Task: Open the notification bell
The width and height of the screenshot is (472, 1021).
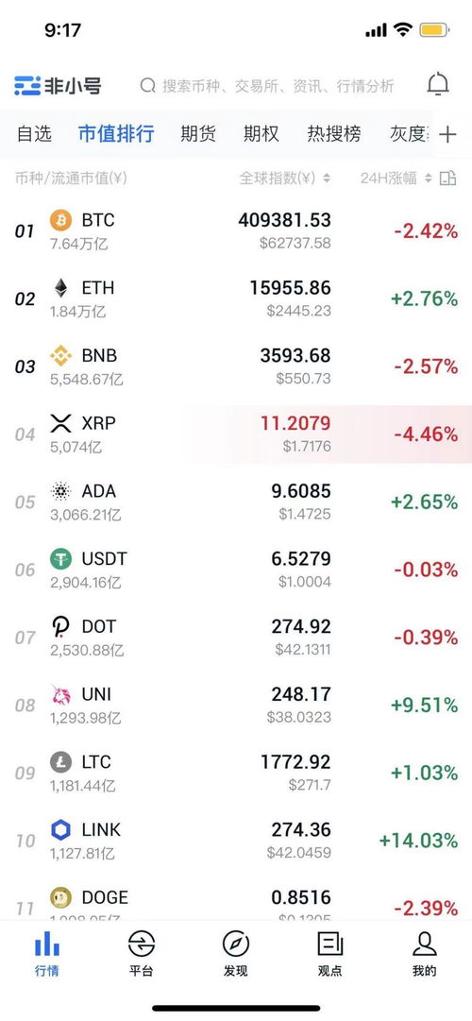Action: pos(438,85)
